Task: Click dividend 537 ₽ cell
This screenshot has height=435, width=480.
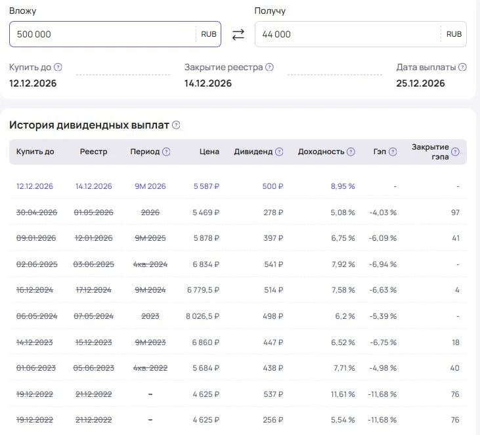Action: 273,394
